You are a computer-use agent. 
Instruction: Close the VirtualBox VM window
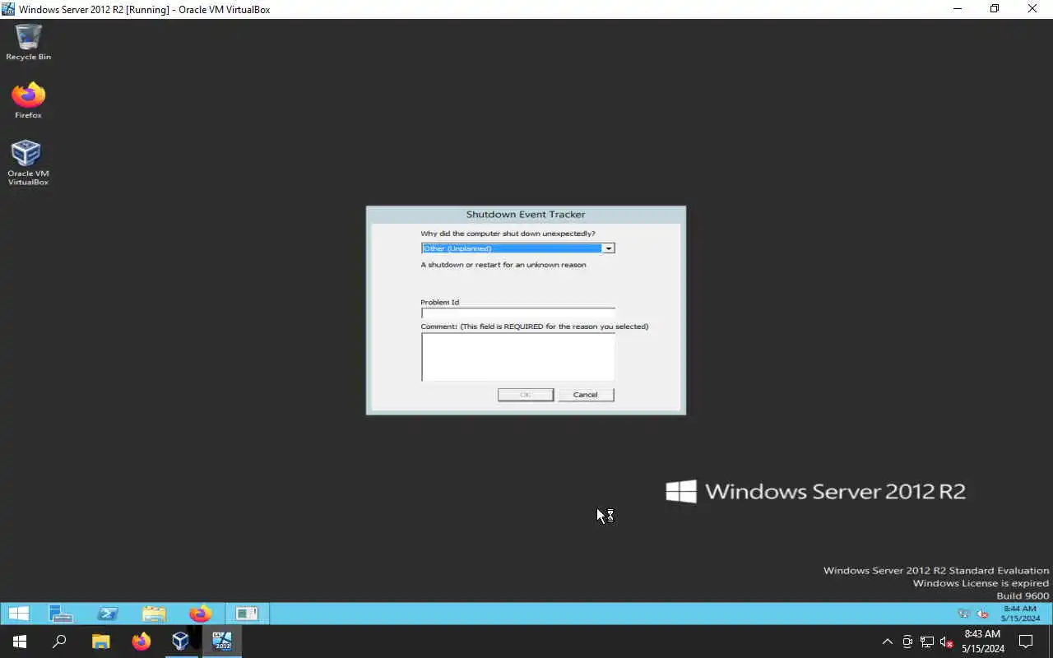1032,9
